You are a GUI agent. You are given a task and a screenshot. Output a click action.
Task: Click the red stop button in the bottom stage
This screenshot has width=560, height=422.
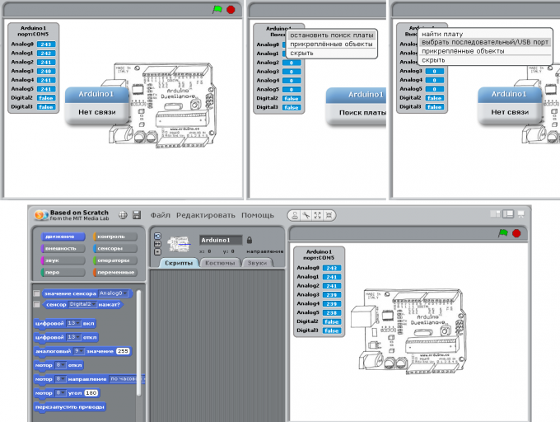tap(516, 233)
